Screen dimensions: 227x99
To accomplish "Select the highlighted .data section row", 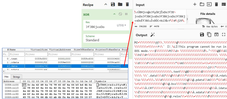I will click(x=65, y=66).
